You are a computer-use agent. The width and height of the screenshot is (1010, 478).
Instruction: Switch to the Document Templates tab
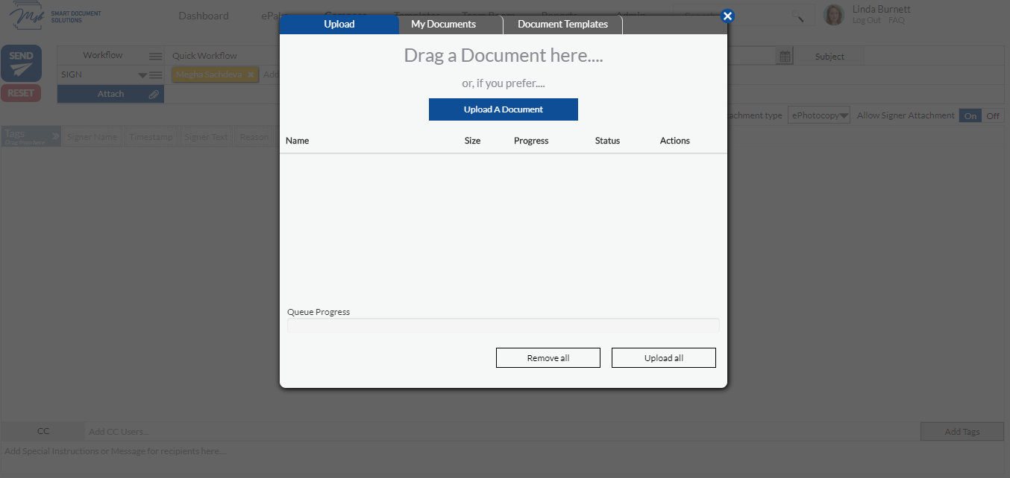tap(562, 24)
